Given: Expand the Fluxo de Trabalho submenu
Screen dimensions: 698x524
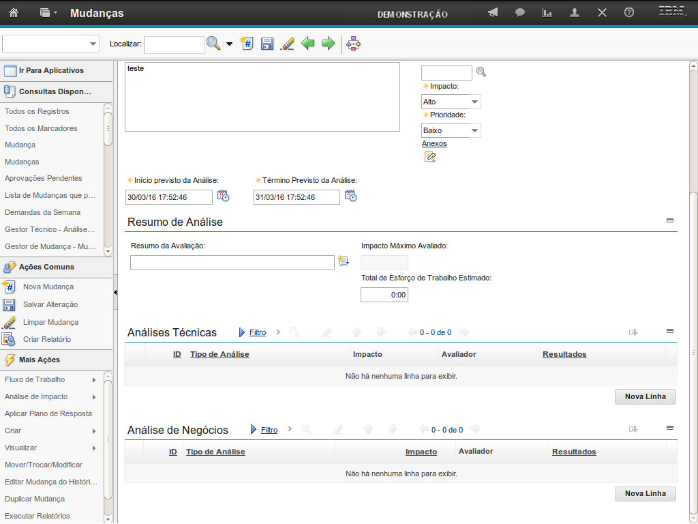Looking at the screenshot, I should [x=93, y=379].
